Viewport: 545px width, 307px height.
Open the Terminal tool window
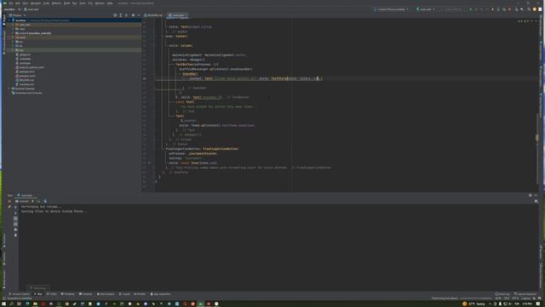point(85,294)
